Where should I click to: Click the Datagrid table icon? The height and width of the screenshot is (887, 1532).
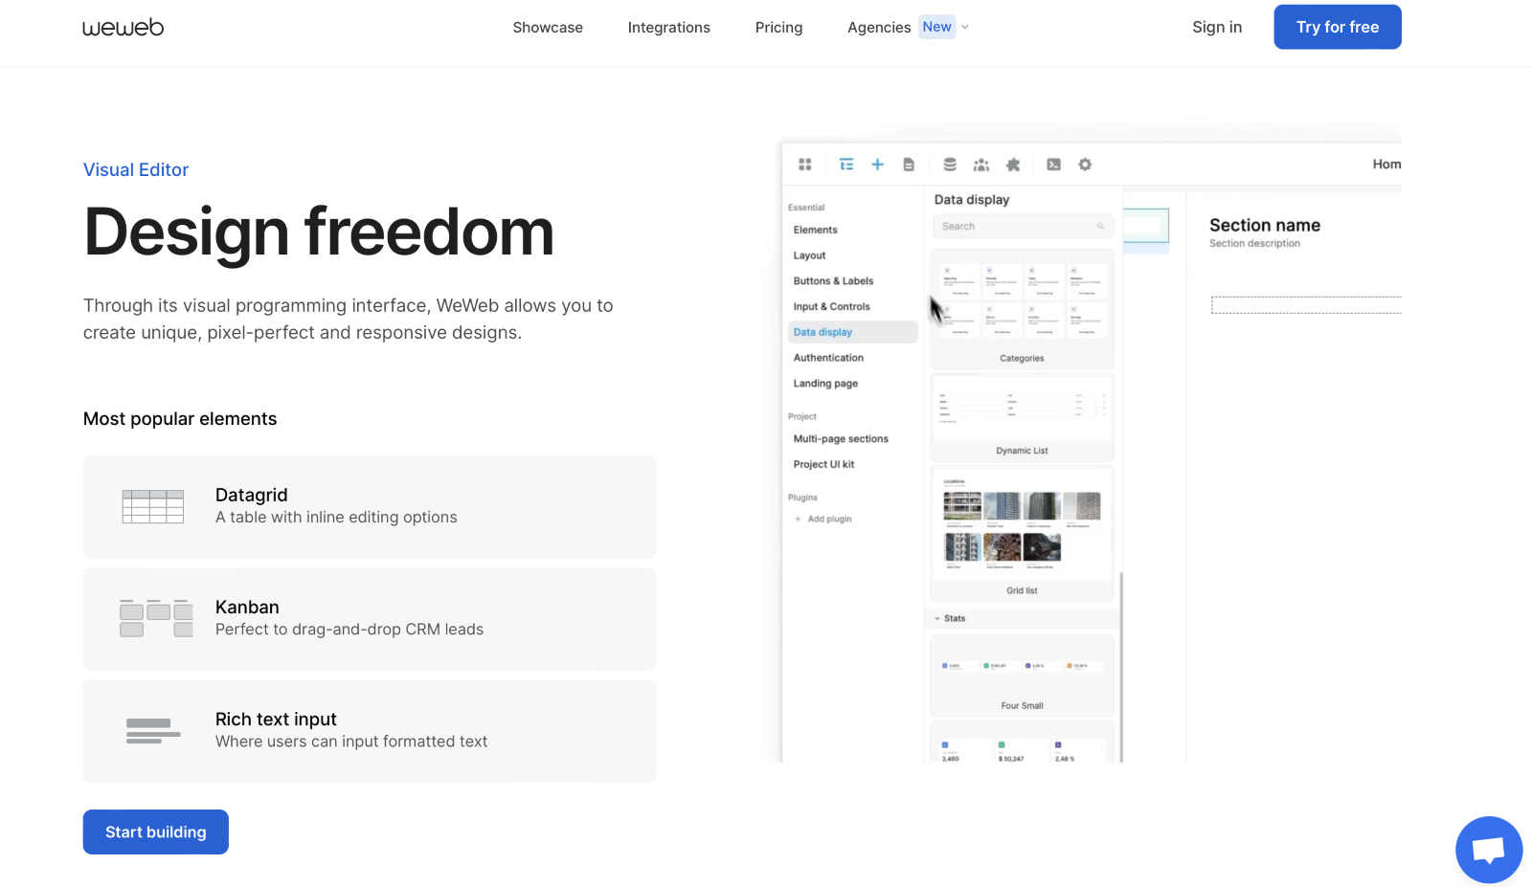(153, 506)
